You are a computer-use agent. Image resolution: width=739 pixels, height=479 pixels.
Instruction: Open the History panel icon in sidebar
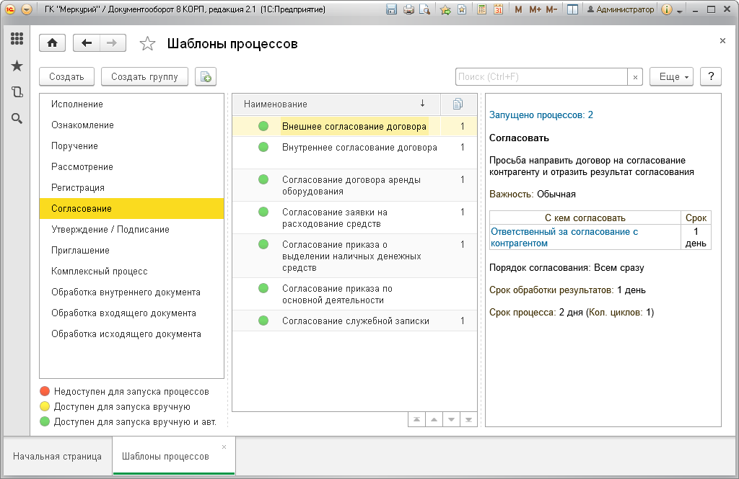(17, 92)
